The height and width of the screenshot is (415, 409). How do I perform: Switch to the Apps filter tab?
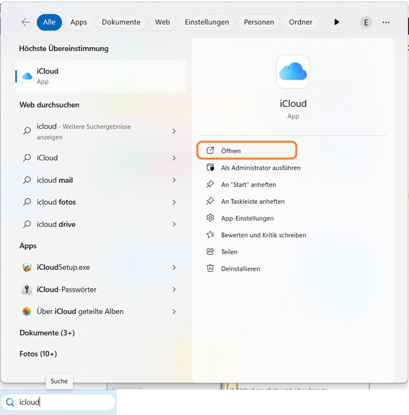pyautogui.click(x=78, y=22)
